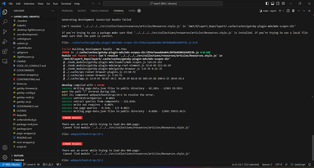The image size is (314, 168).
Task: Open the Search view in activity bar
Action: (5, 22)
